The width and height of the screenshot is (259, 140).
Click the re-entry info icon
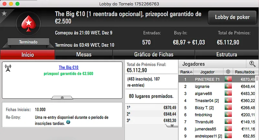68,122
